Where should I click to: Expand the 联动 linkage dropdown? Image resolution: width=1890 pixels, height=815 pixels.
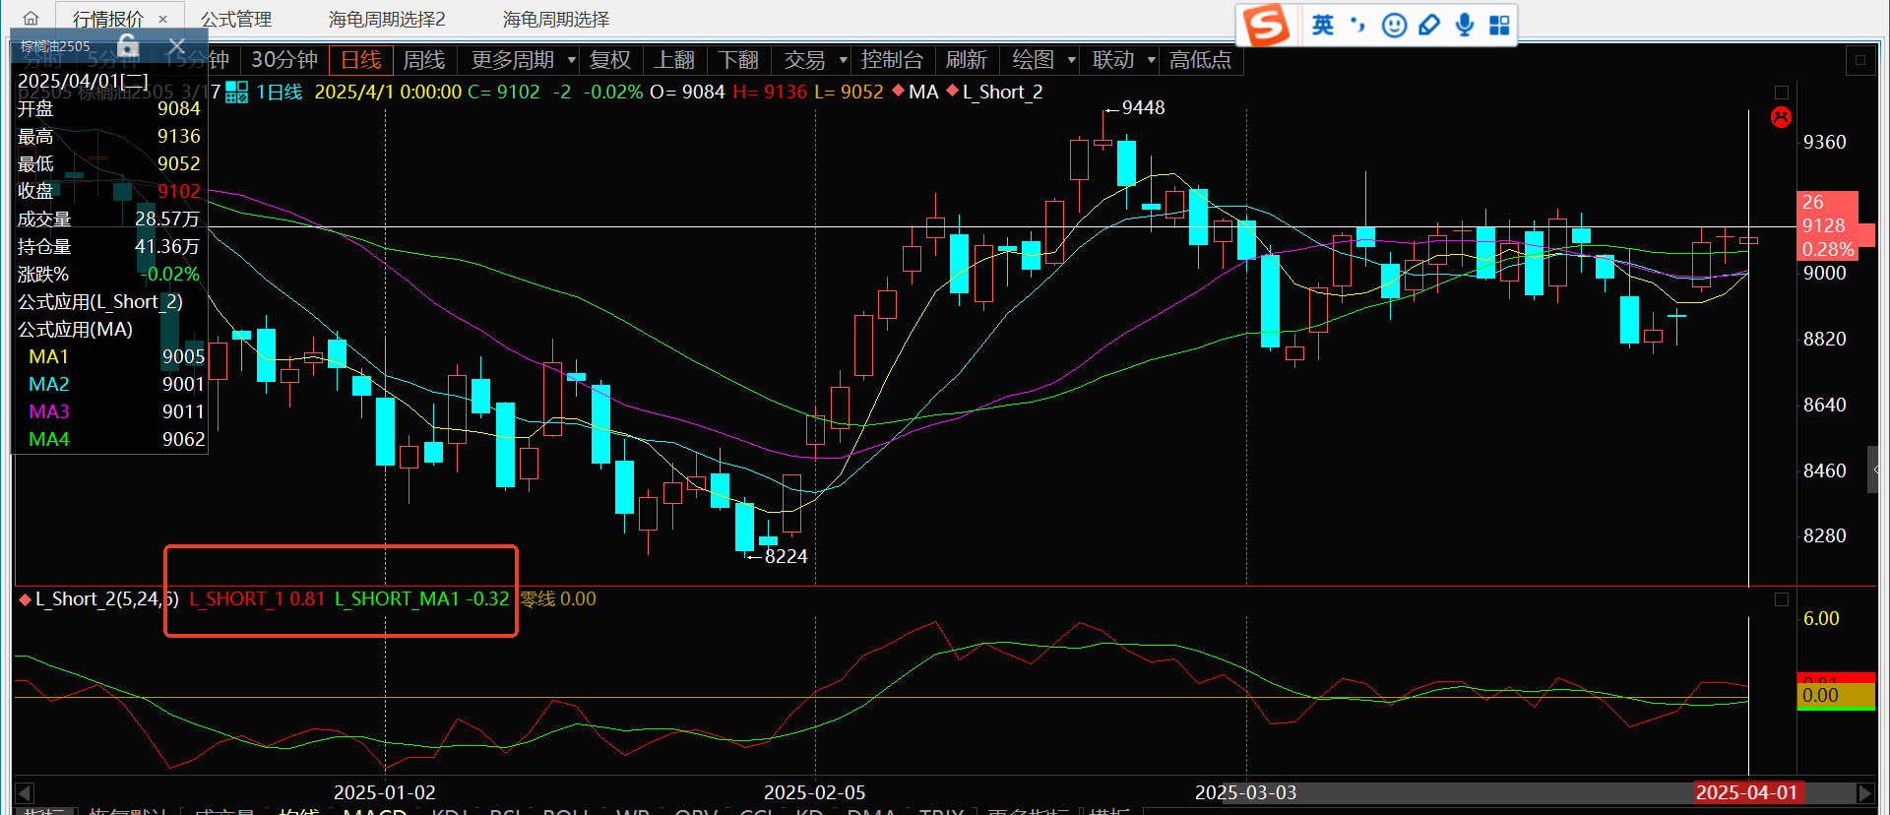tap(1152, 60)
